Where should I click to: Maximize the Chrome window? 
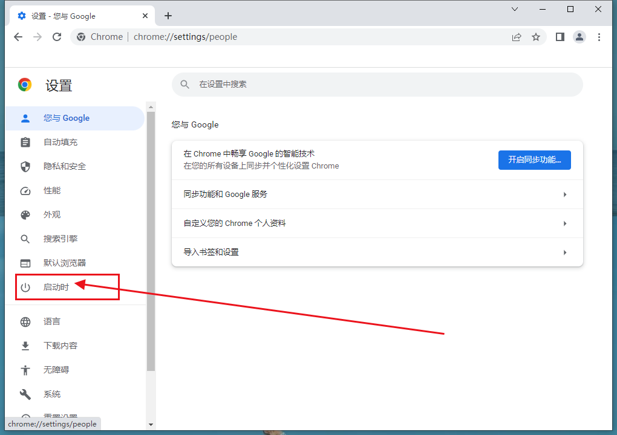570,9
